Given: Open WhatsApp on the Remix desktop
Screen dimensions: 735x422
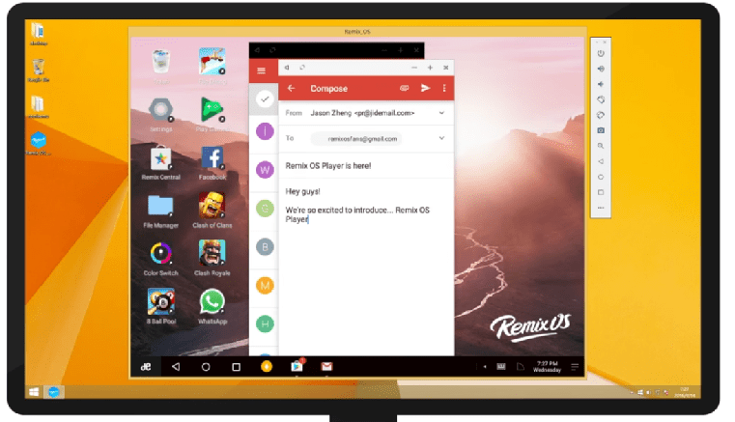Looking at the screenshot, I should pos(212,307).
